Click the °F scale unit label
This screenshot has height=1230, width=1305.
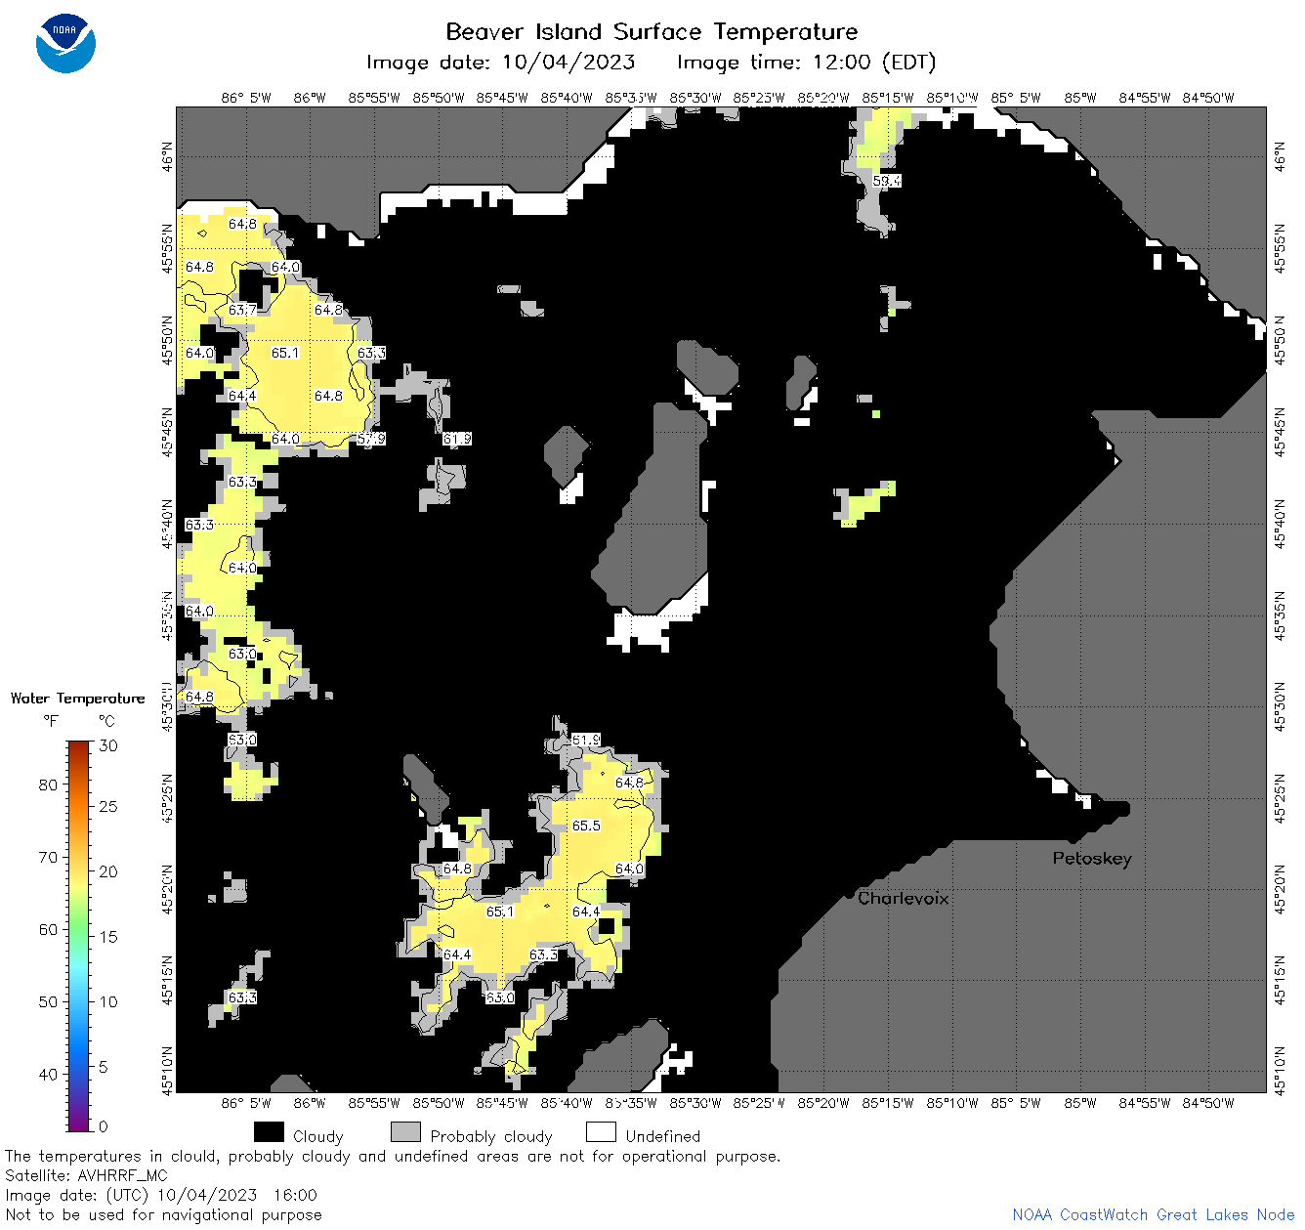[51, 721]
